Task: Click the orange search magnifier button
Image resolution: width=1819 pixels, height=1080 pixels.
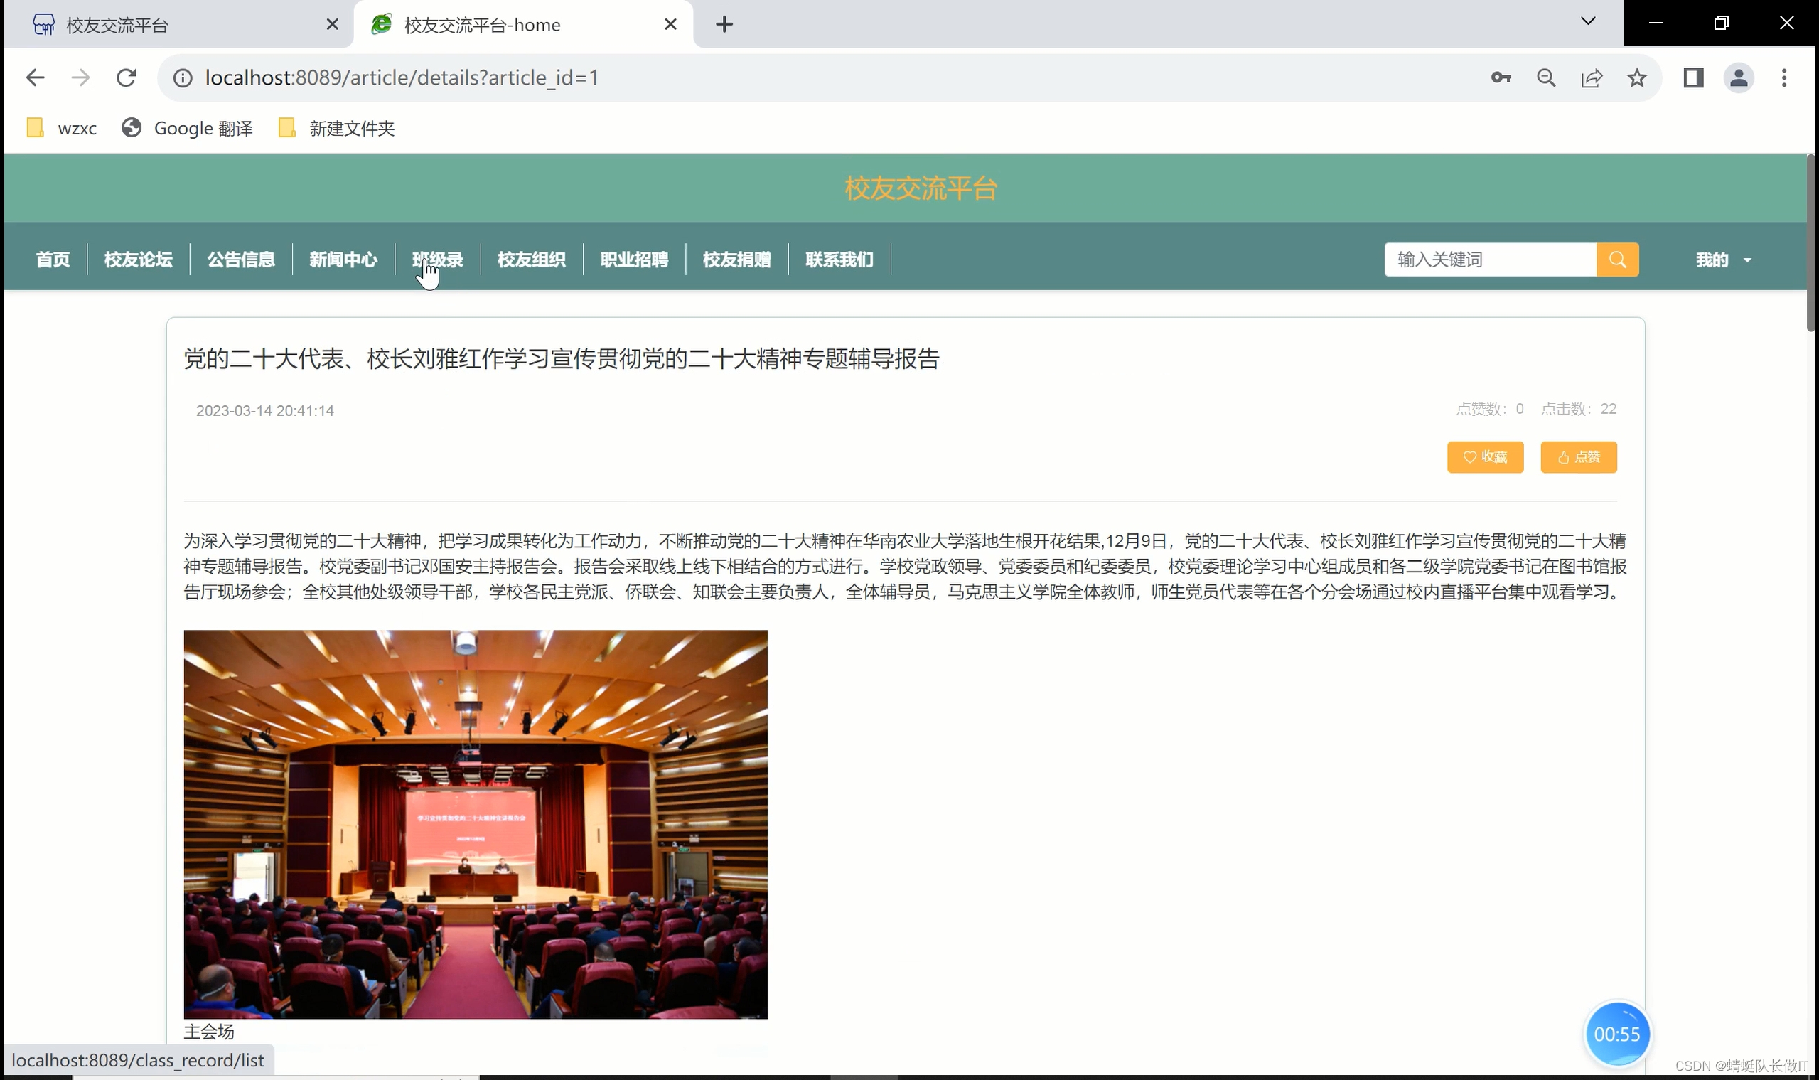Action: pyautogui.click(x=1616, y=260)
